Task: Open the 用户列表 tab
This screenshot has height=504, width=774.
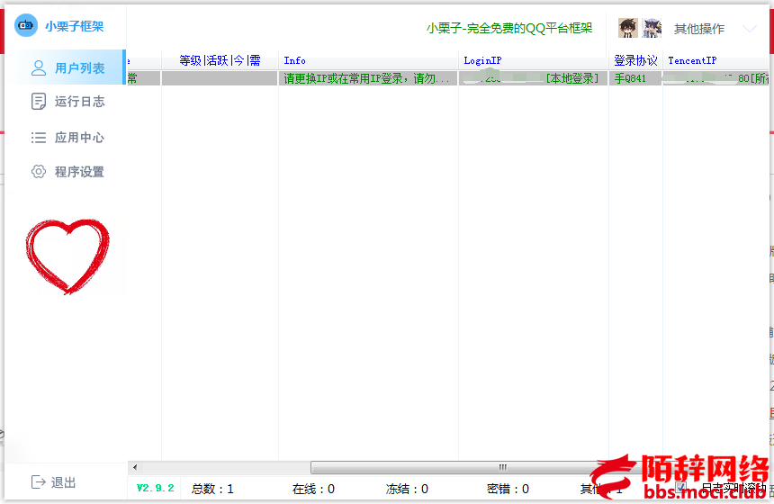Action: (x=65, y=67)
